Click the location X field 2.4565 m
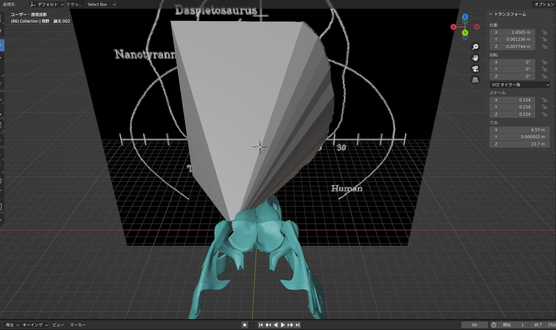The width and height of the screenshot is (556, 330). (512, 32)
